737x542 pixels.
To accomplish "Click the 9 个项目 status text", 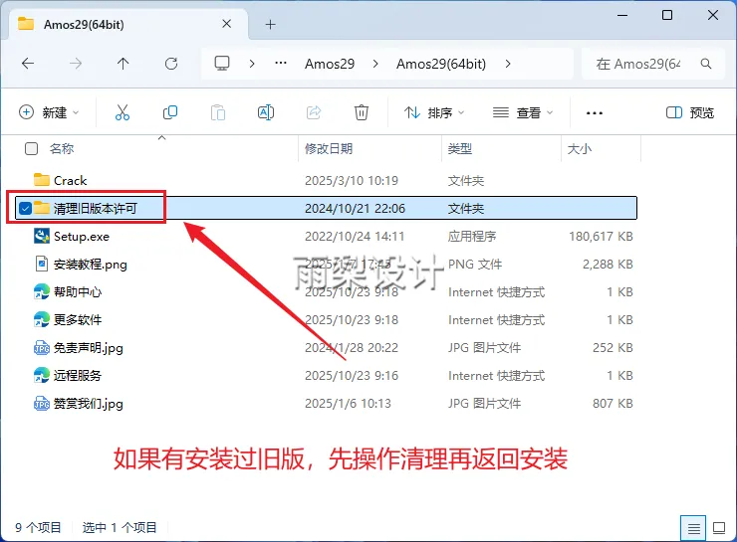I will [x=38, y=527].
